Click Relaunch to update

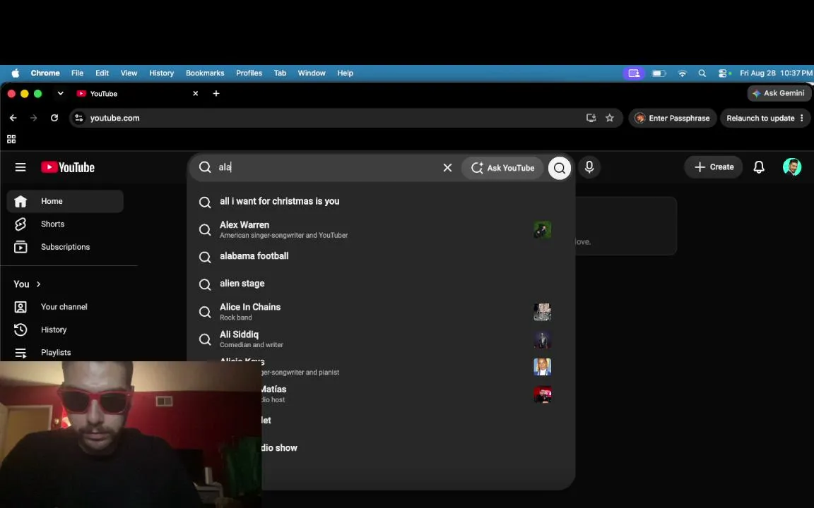[760, 118]
